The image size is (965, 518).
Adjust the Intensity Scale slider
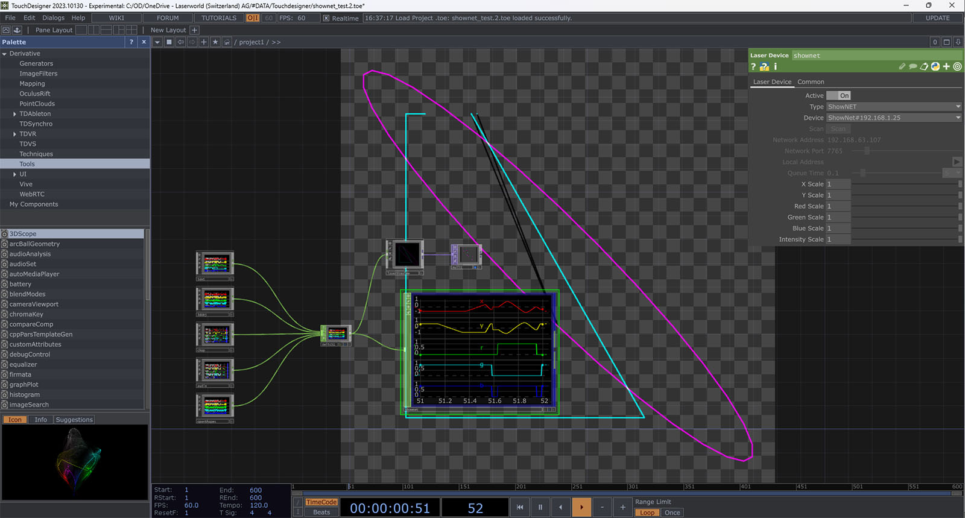905,239
